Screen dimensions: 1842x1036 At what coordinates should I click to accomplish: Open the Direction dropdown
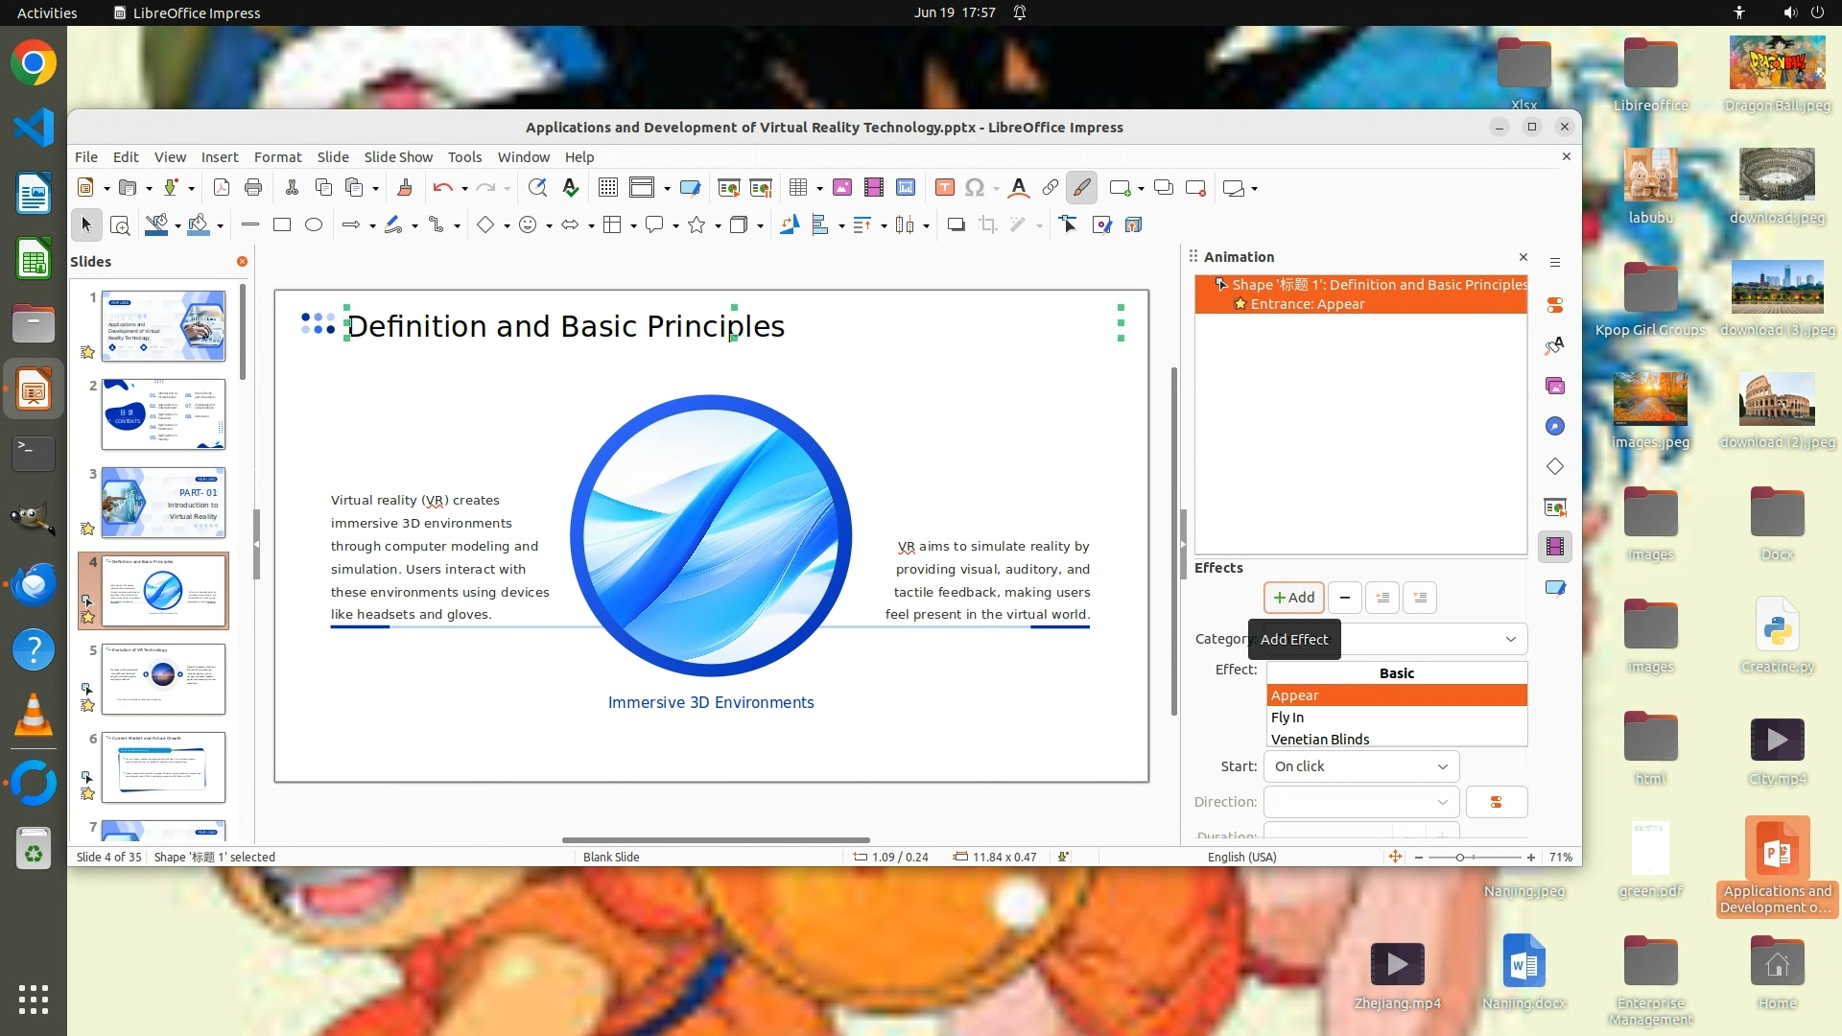tap(1360, 802)
